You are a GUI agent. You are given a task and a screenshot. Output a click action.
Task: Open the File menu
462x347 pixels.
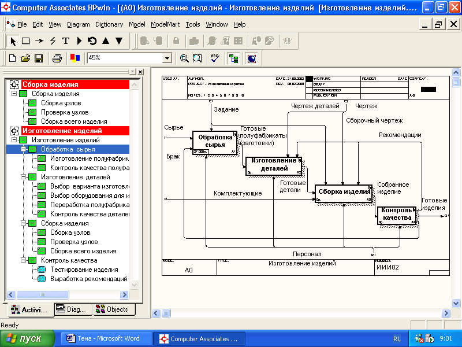22,24
